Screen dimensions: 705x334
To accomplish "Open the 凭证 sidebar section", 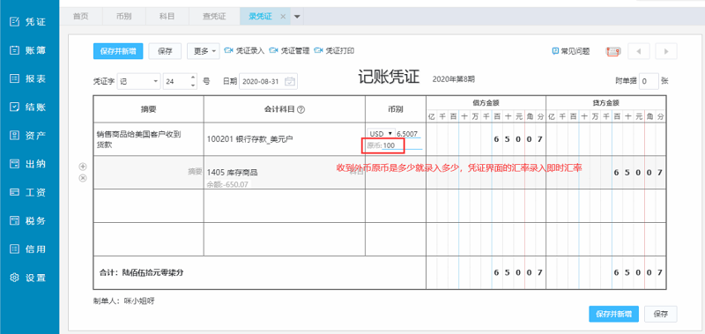I will pyautogui.click(x=29, y=21).
